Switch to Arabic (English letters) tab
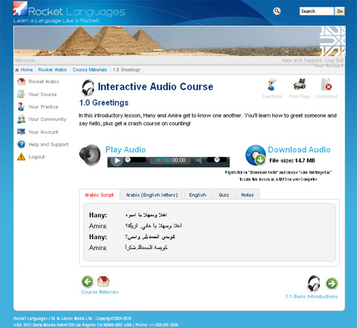The height and width of the screenshot is (328, 357). pos(152,195)
